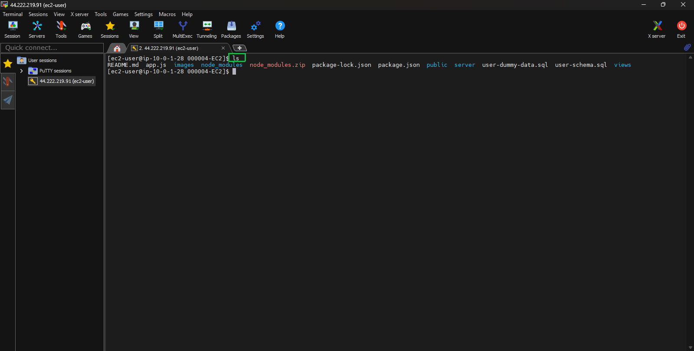Viewport: 694px width, 351px height.
Task: Select saved session 44.222.219.91 (ec2-user)
Action: [62, 81]
